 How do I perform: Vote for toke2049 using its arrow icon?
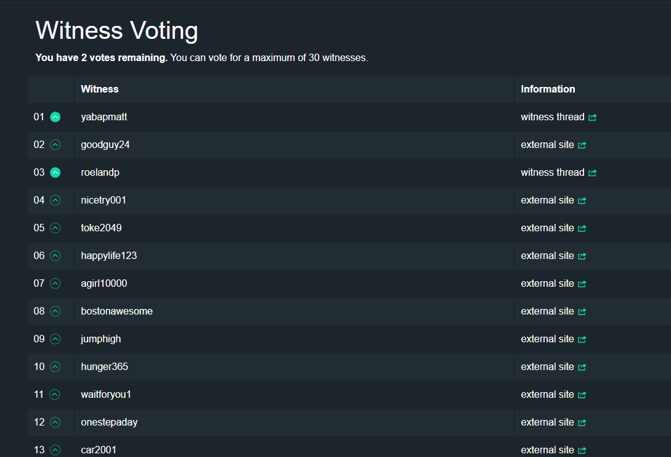55,228
